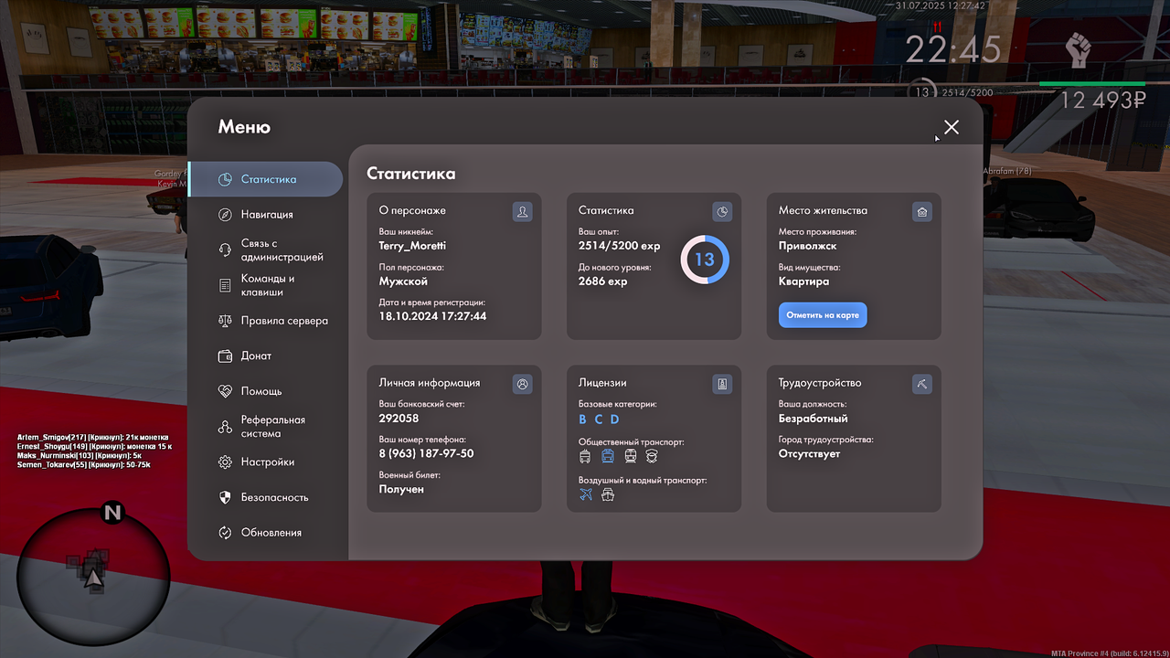The image size is (1170, 658).
Task: Click the heart handshake Помощь icon
Action: click(x=225, y=391)
